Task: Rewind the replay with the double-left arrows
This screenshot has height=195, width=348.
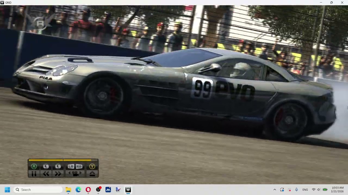Action: pyautogui.click(x=46, y=174)
